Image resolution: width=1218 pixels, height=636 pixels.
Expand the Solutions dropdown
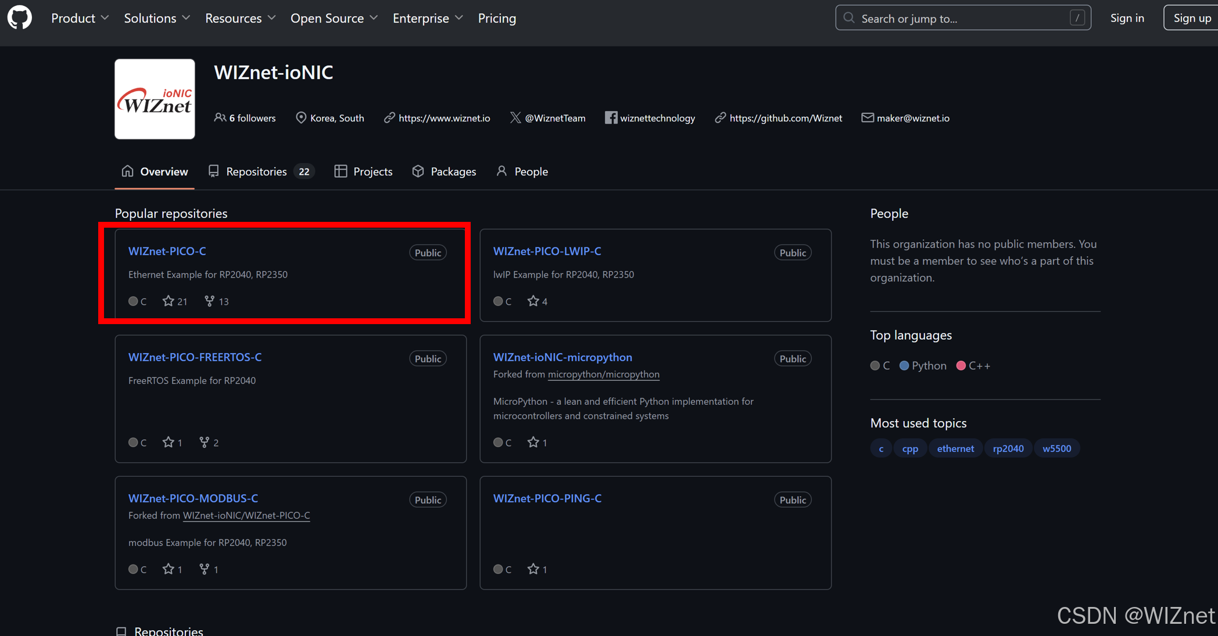tap(157, 18)
